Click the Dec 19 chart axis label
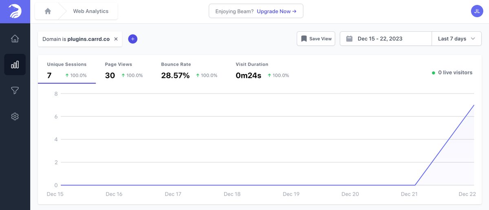489x210 pixels. coord(291,194)
